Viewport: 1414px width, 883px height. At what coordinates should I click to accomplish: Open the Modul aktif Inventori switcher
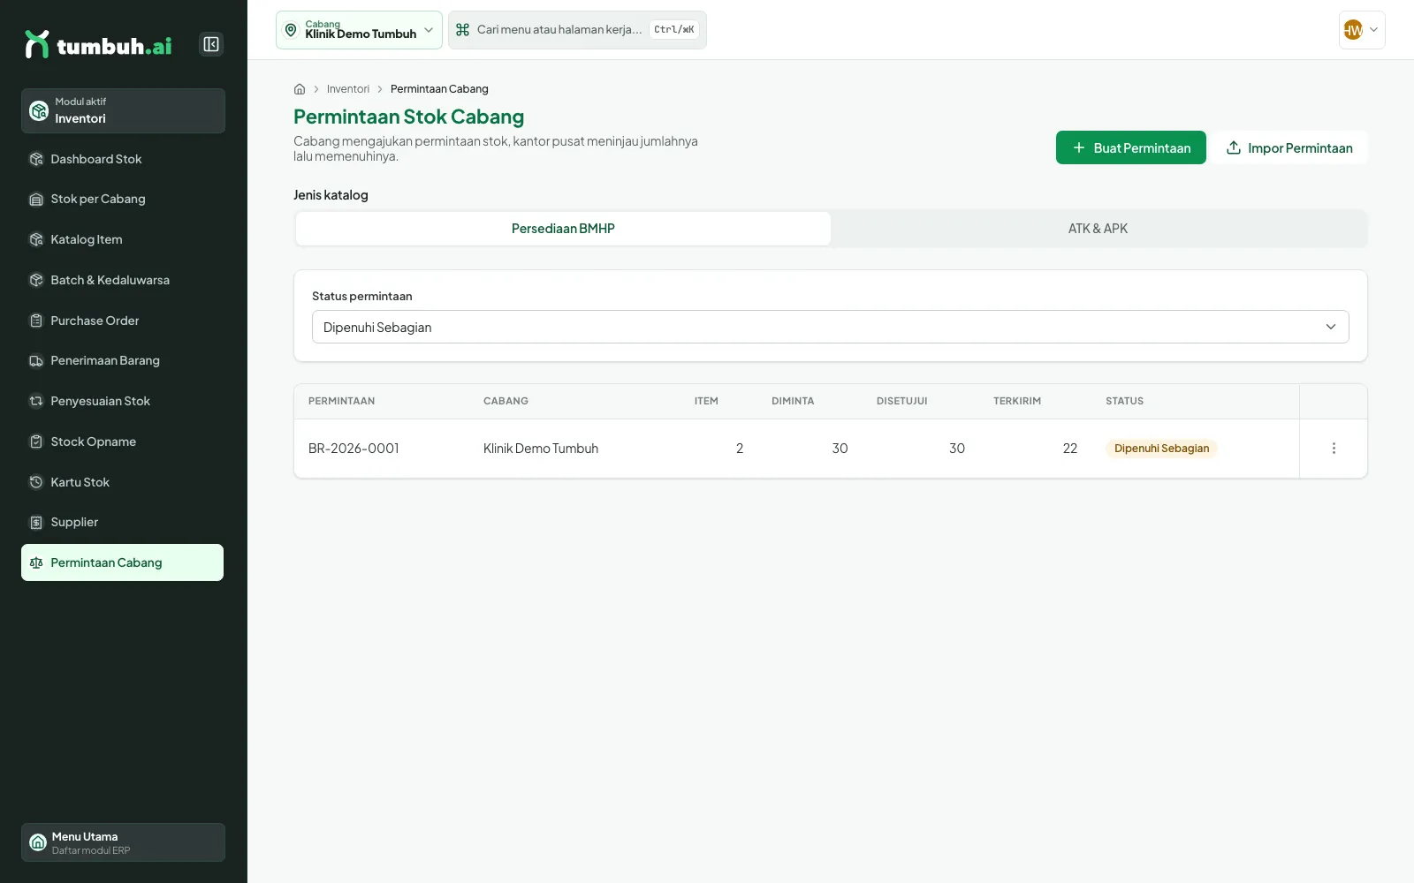point(123,110)
